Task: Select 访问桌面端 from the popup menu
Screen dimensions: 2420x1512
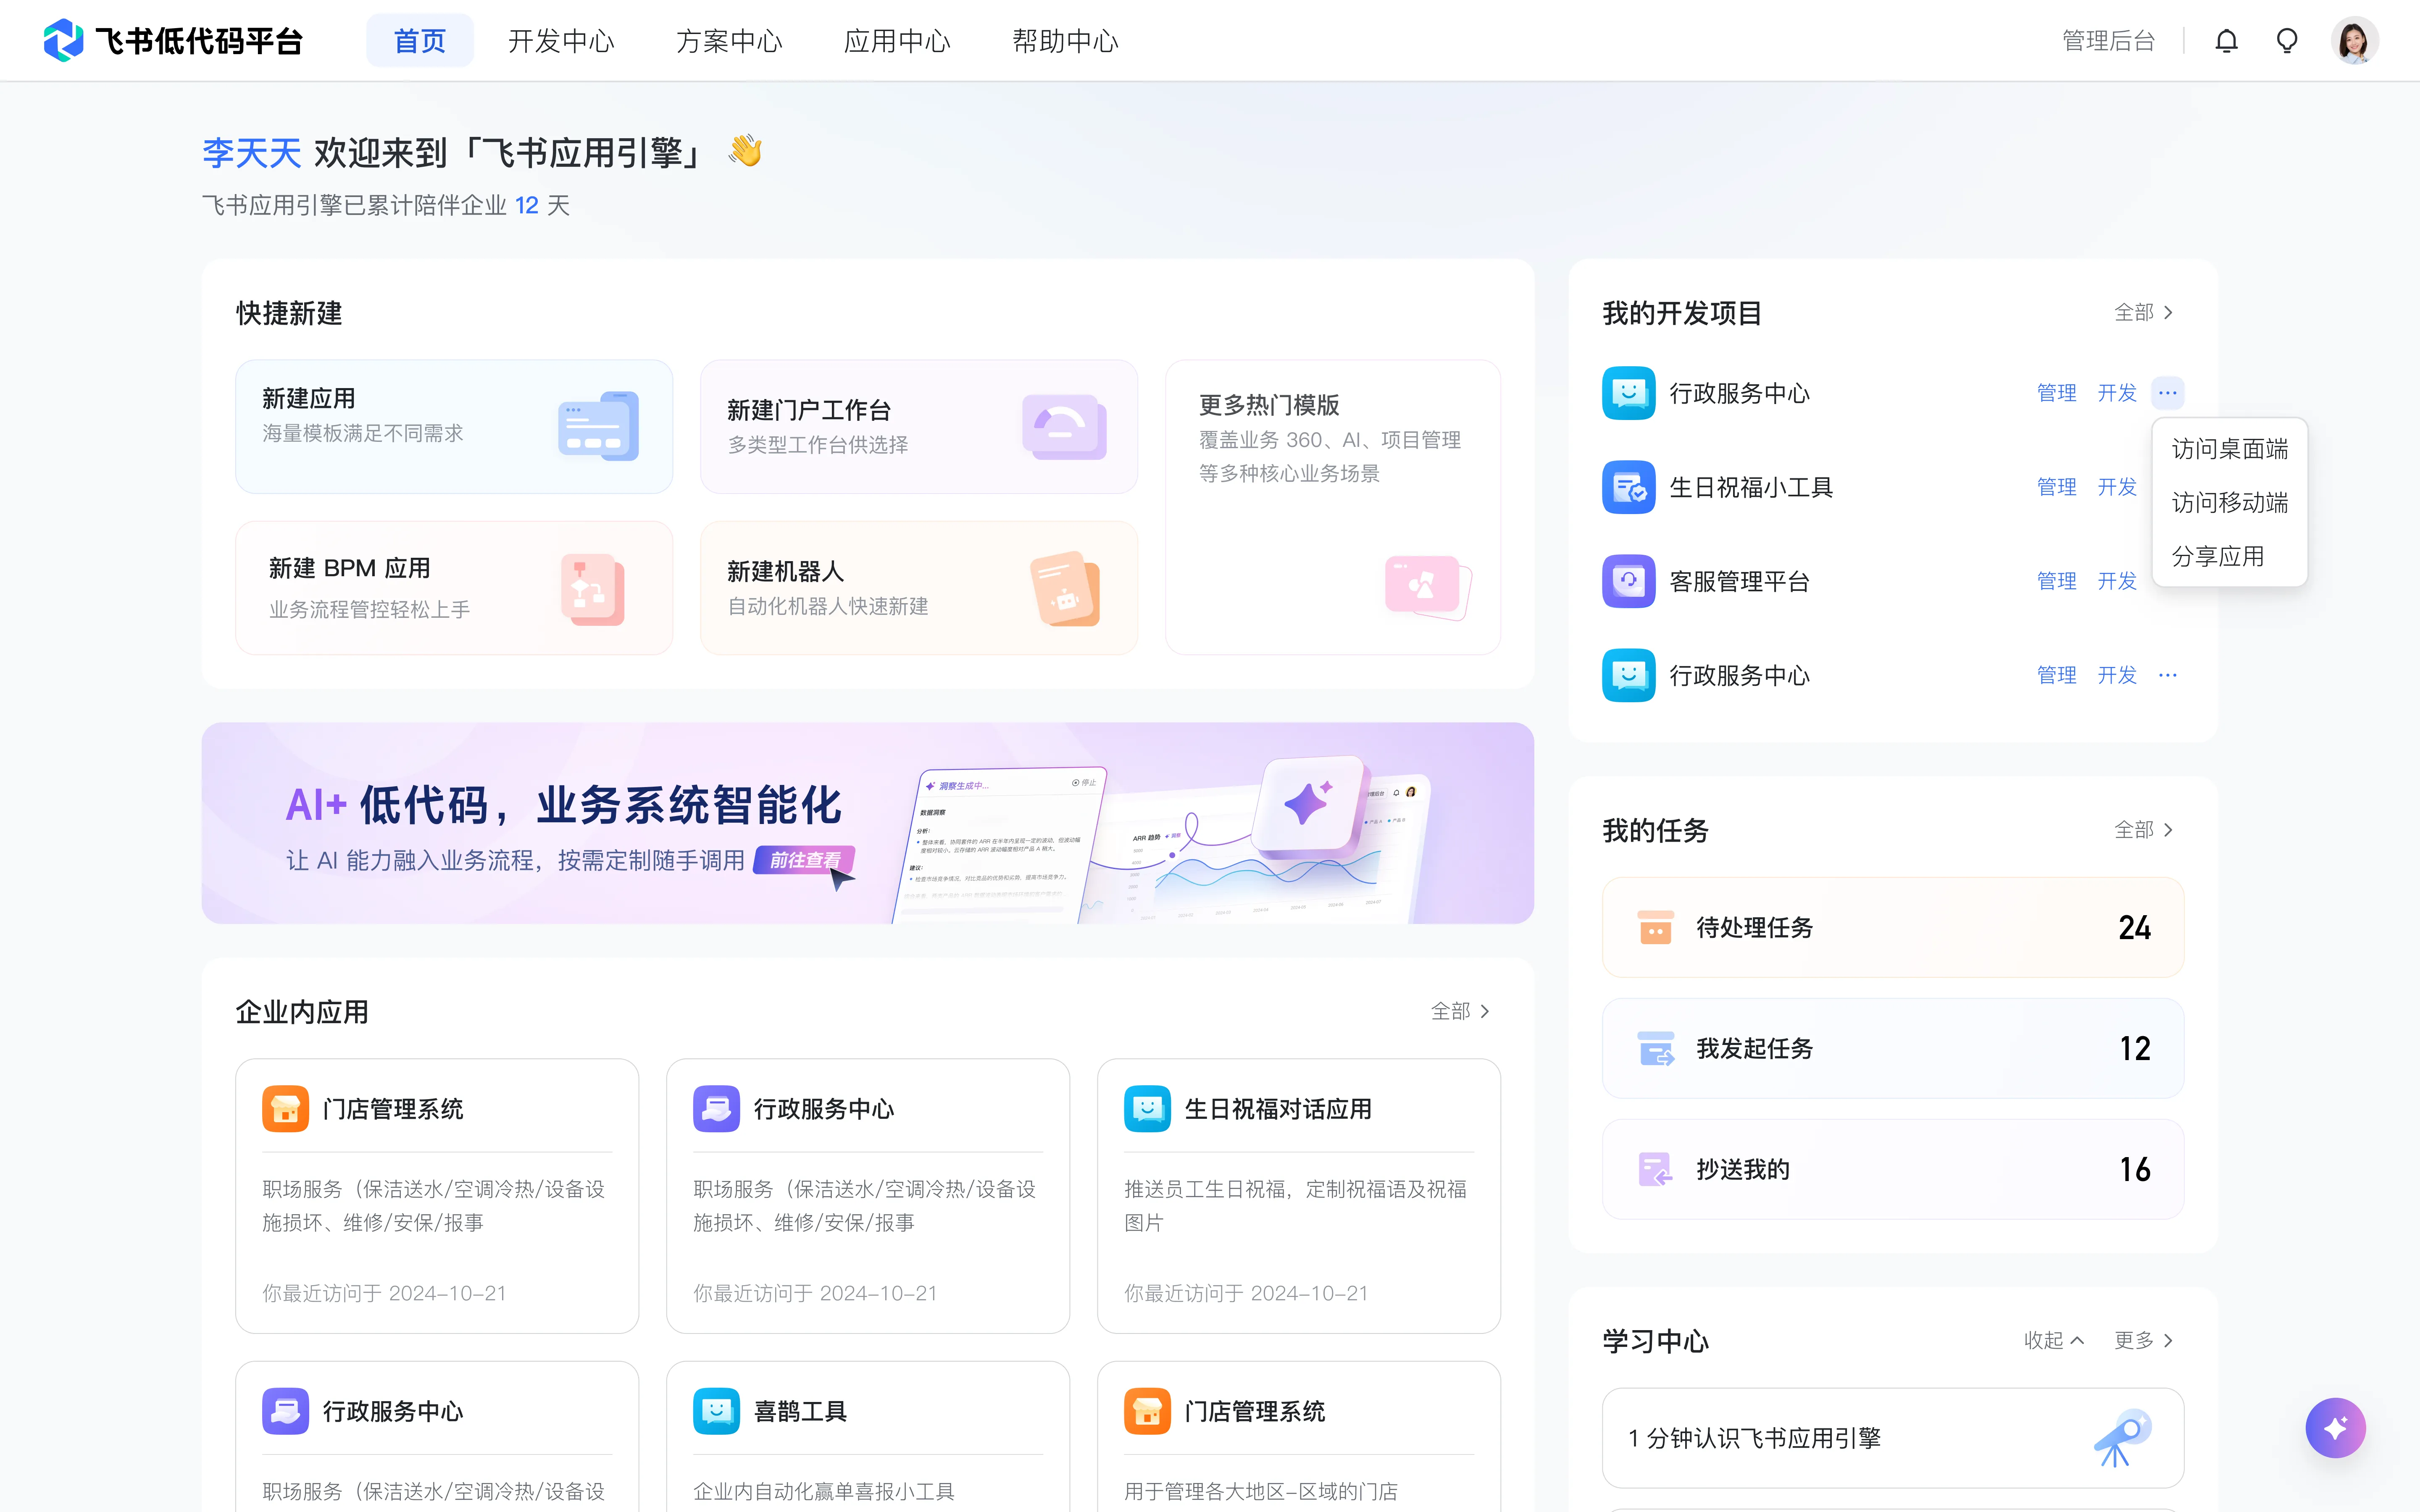Action: click(2230, 449)
